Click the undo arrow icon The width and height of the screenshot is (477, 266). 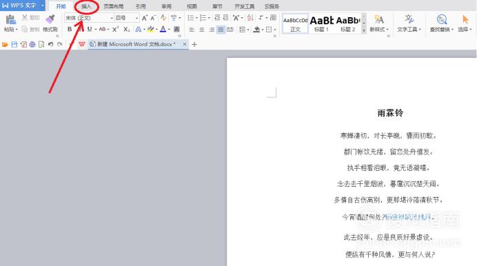pos(50,44)
